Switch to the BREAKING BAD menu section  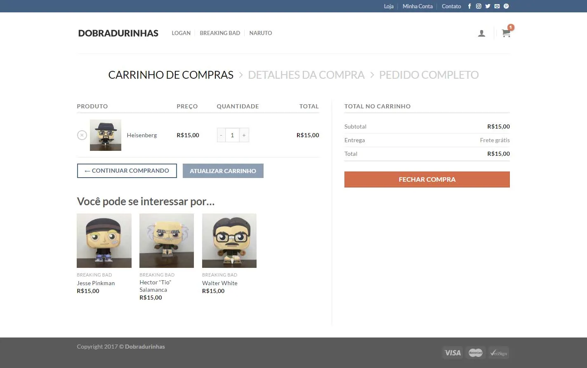click(220, 33)
